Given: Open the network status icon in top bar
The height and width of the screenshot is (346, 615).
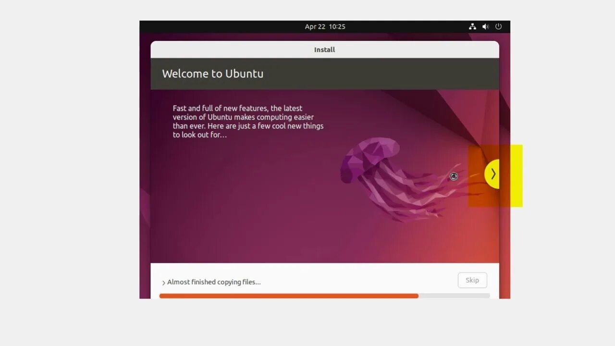Looking at the screenshot, I should [x=472, y=26].
